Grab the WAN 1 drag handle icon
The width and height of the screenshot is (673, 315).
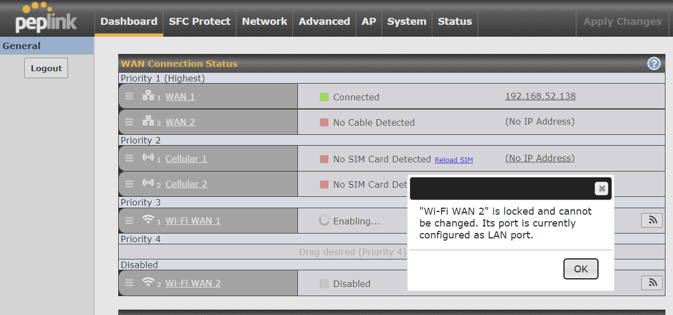[x=129, y=97]
